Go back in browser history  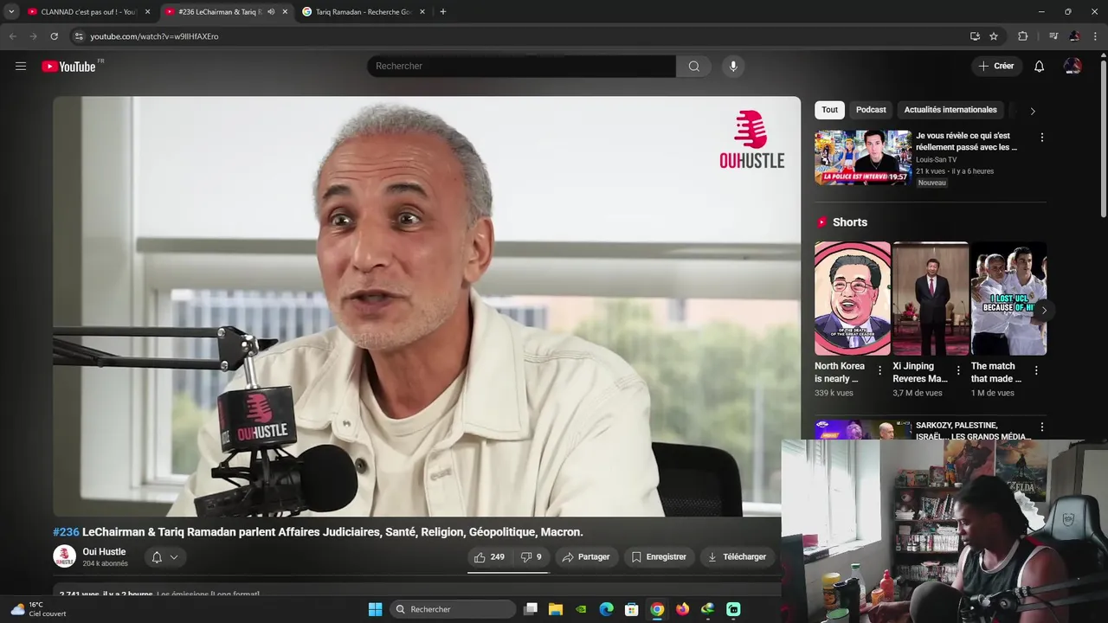pyautogui.click(x=12, y=36)
